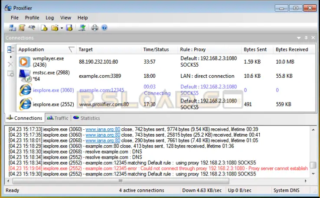Click the open profile folder icon

tap(54, 28)
